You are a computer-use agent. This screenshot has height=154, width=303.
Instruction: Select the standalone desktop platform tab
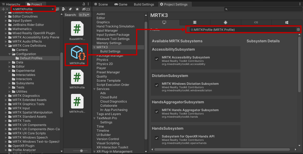[x=164, y=22]
